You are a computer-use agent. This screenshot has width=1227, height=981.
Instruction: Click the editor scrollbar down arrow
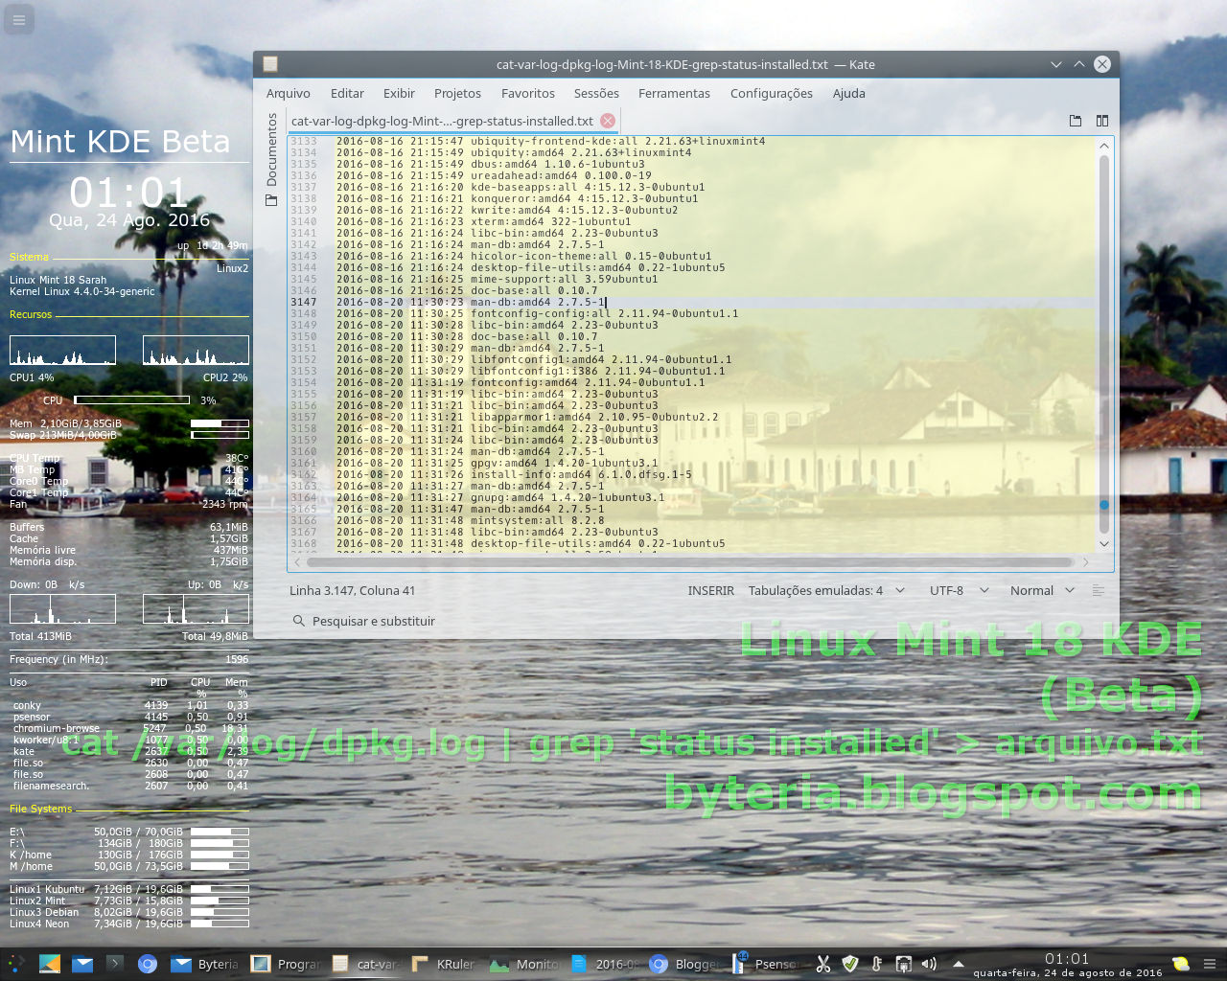pyautogui.click(x=1104, y=544)
